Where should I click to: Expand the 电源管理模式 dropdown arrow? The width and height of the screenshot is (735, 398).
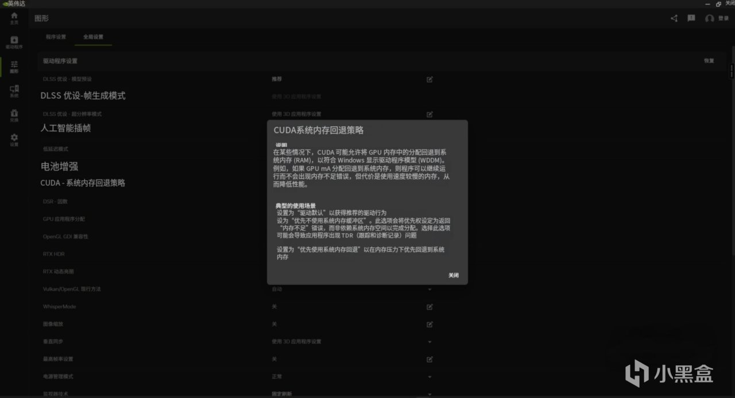pos(430,377)
